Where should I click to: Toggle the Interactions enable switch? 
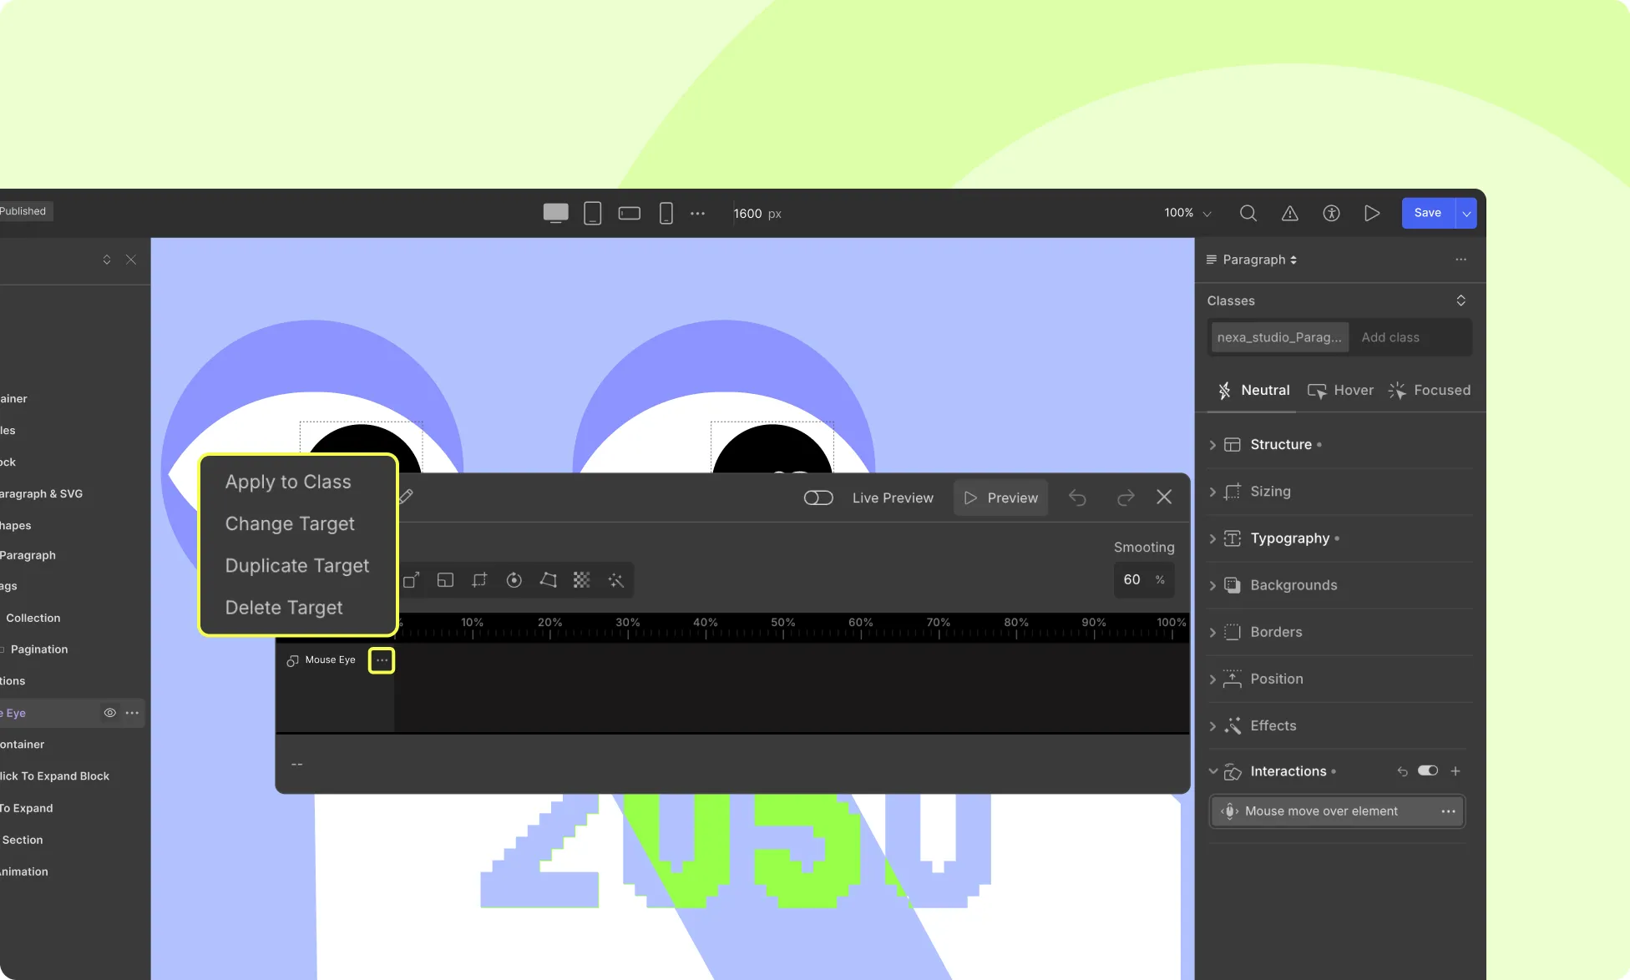pos(1428,771)
